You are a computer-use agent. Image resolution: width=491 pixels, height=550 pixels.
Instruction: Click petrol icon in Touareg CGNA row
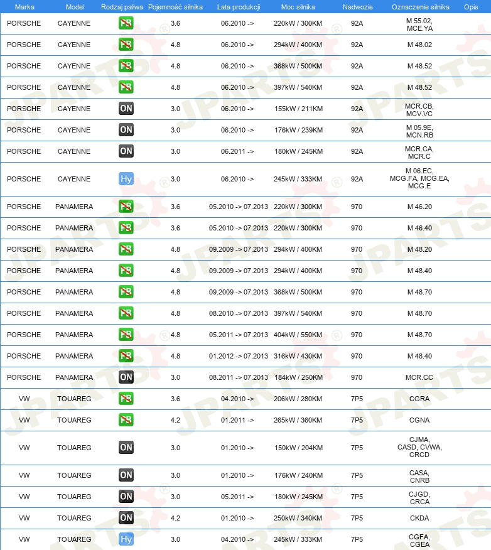pyautogui.click(x=126, y=420)
